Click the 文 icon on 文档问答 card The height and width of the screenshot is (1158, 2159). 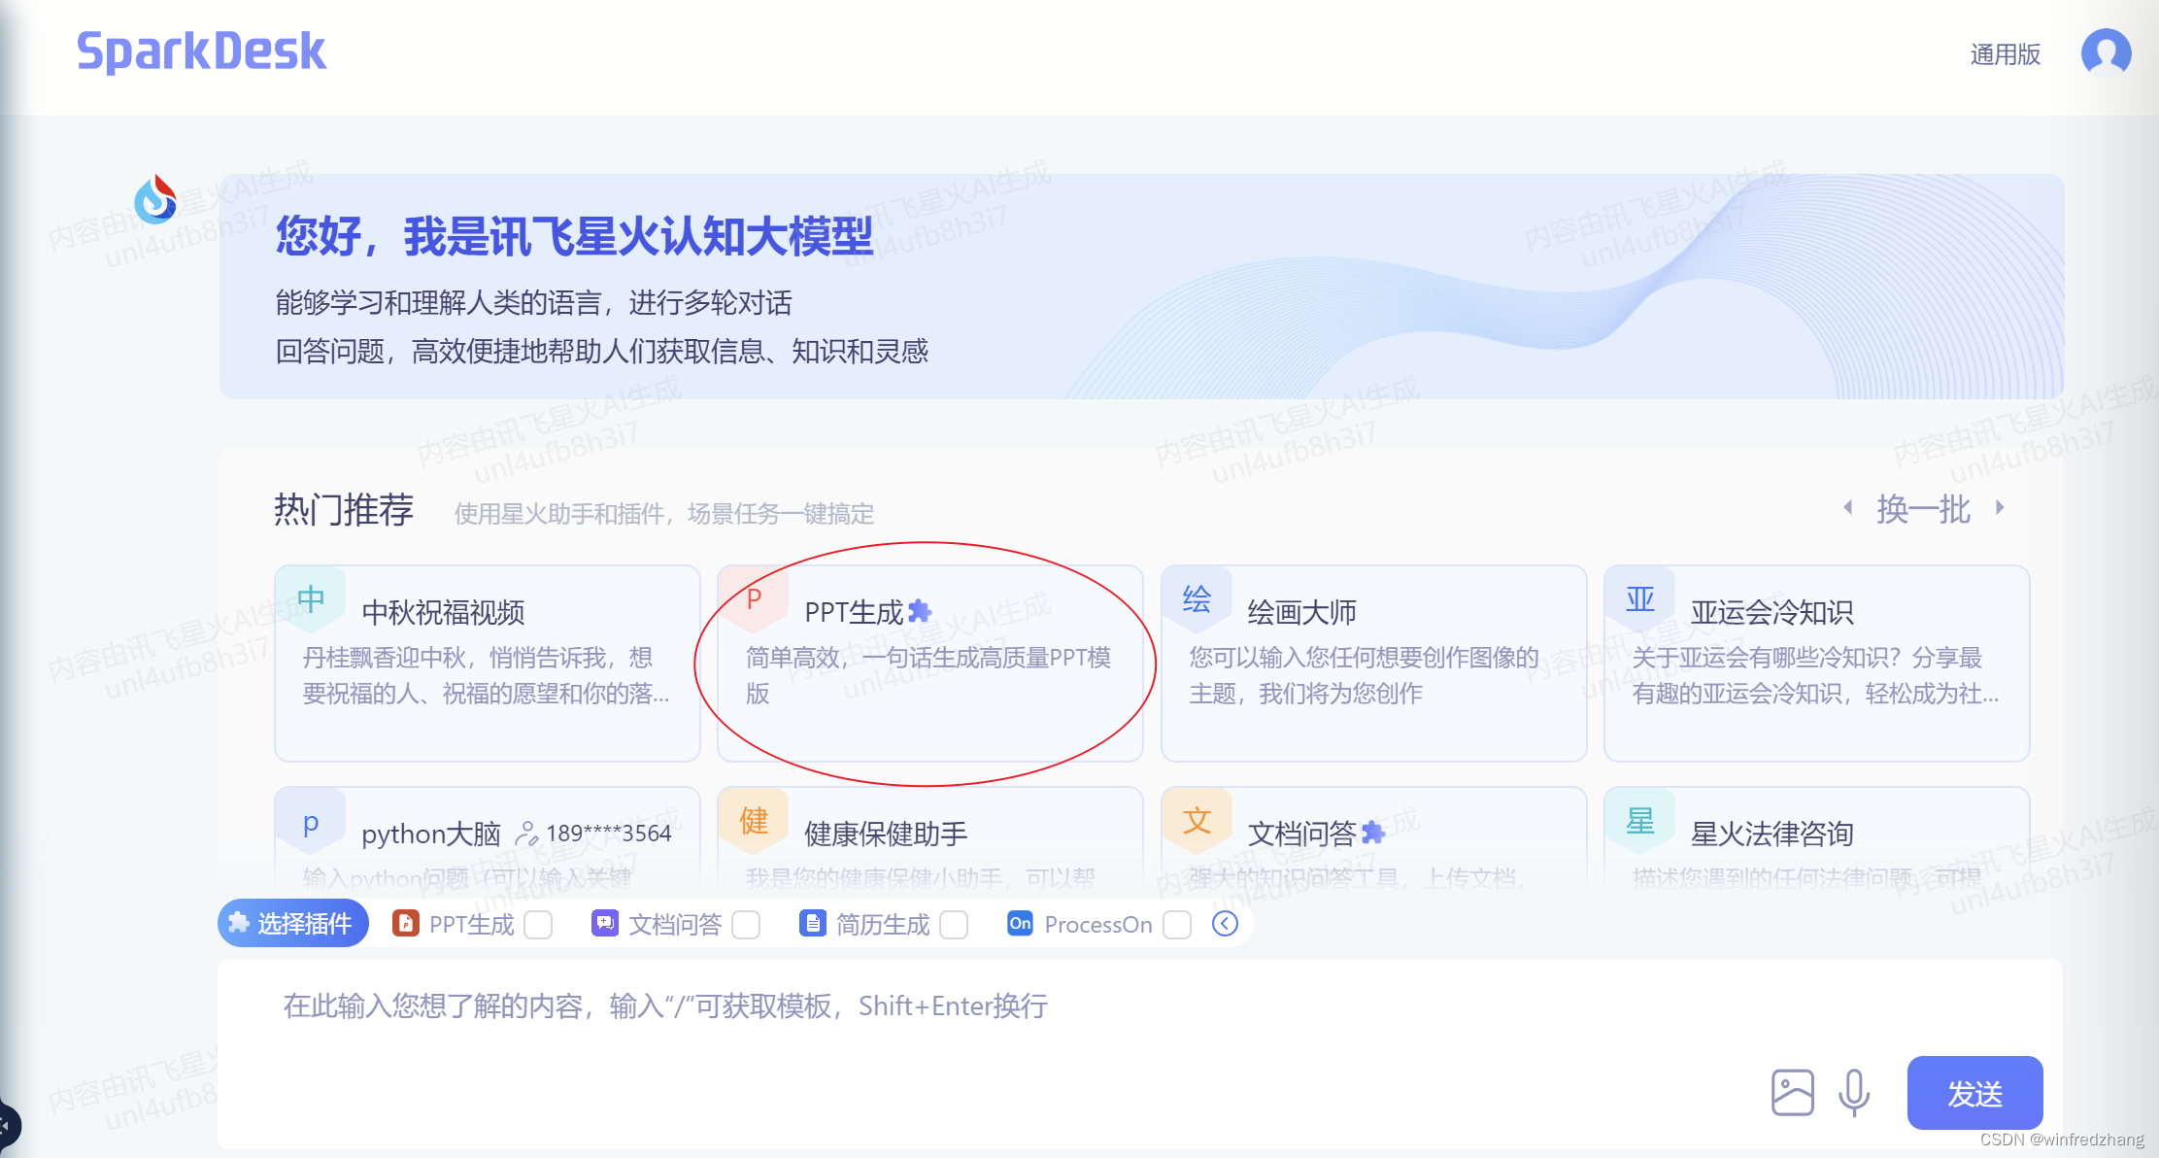click(x=1197, y=821)
